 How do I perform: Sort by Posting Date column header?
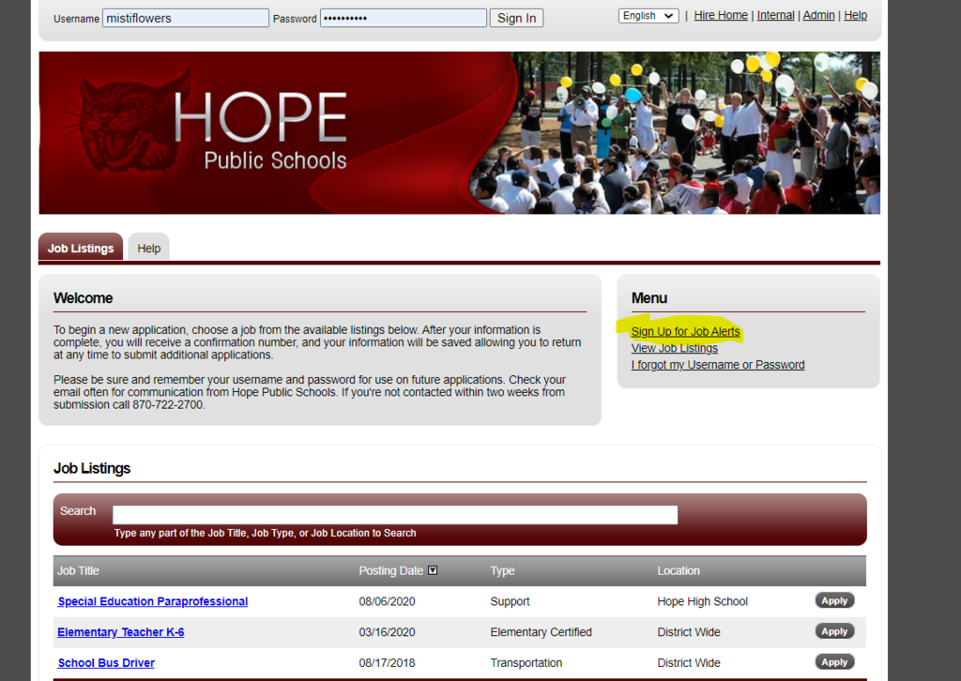391,570
